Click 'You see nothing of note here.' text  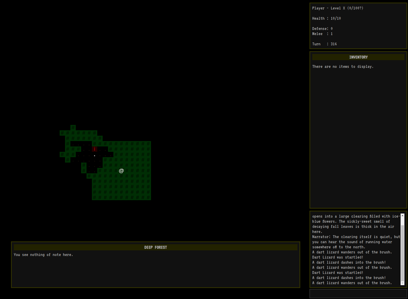[43, 255]
